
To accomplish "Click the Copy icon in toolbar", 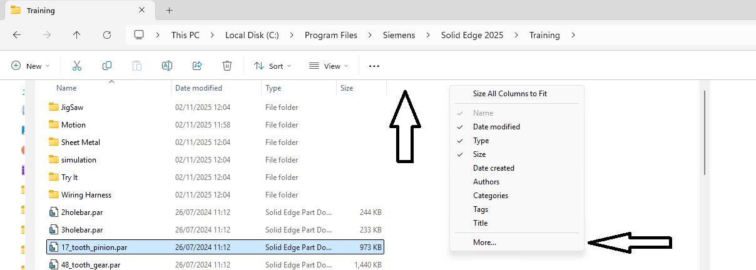I will [x=107, y=66].
